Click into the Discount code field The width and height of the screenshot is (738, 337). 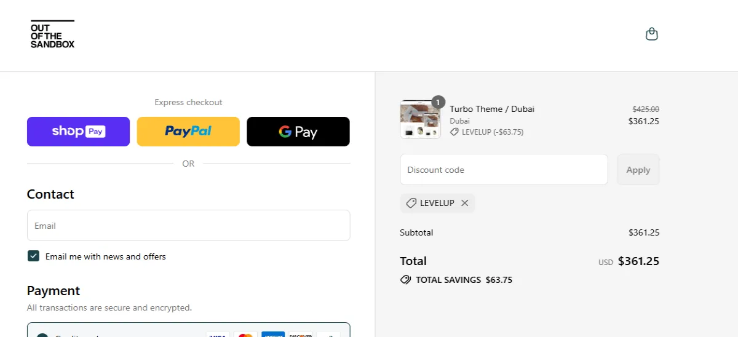pyautogui.click(x=504, y=170)
